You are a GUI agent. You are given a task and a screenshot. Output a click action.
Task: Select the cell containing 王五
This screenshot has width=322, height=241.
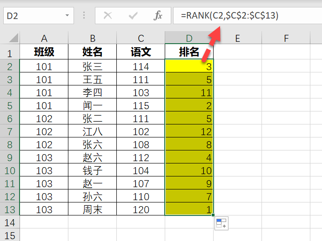[x=93, y=79]
